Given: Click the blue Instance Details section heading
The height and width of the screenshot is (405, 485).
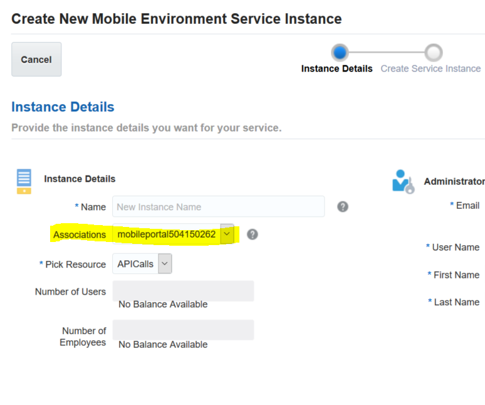Looking at the screenshot, I should tap(63, 107).
